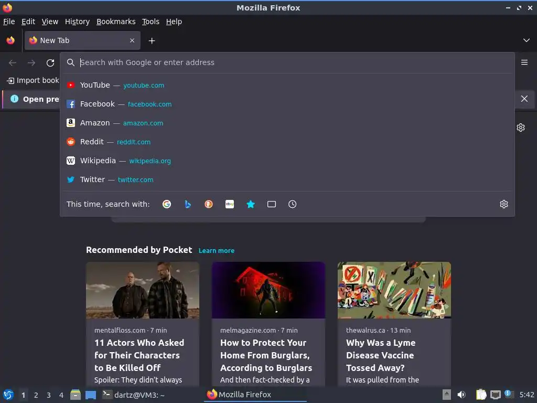Open file manager from taskbar

[x=76, y=395]
